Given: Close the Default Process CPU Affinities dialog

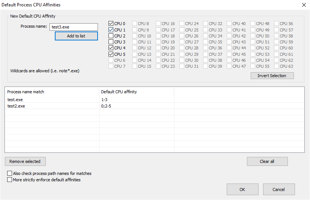Looking at the screenshot, I should (303, 5).
